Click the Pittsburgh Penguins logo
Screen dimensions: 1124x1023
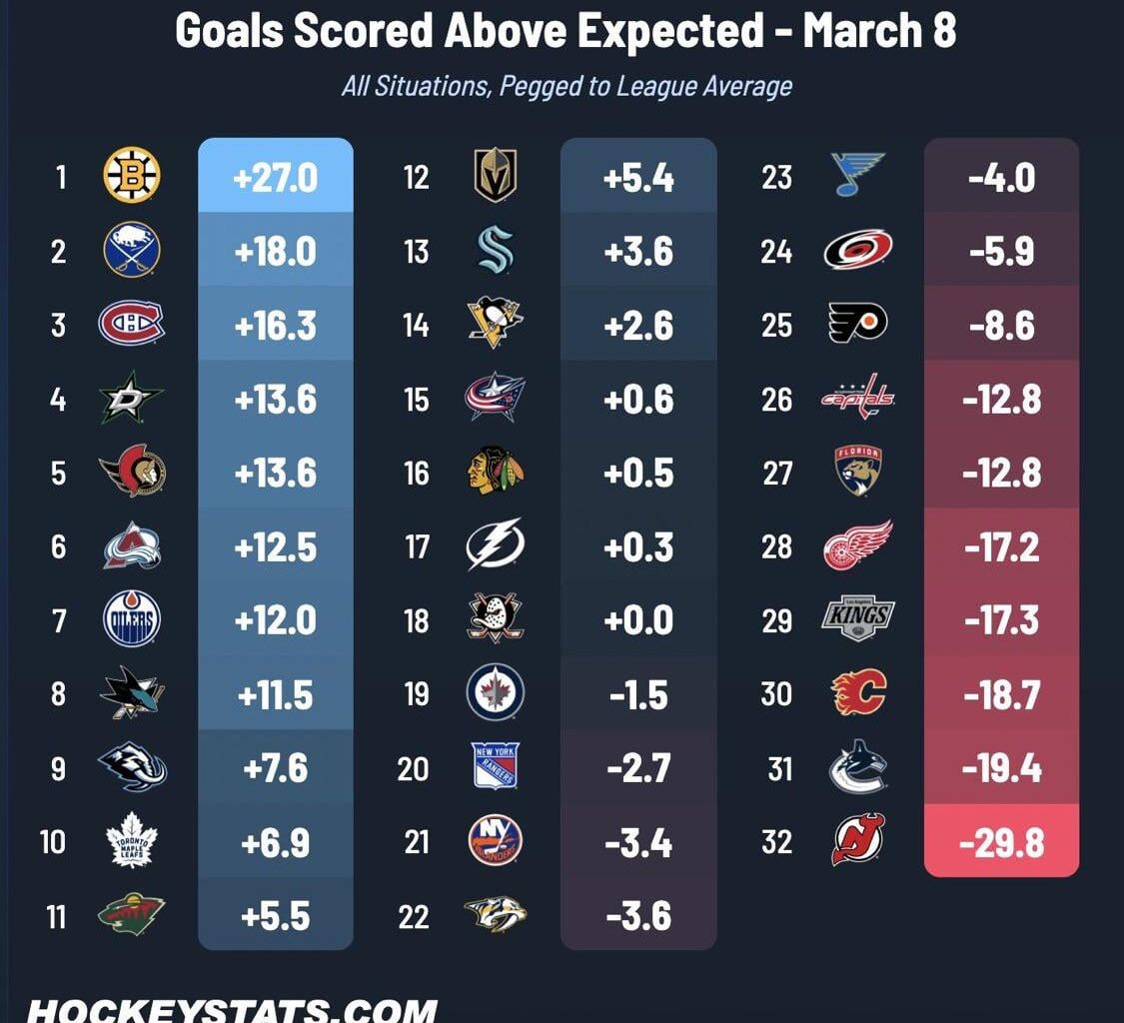[495, 324]
